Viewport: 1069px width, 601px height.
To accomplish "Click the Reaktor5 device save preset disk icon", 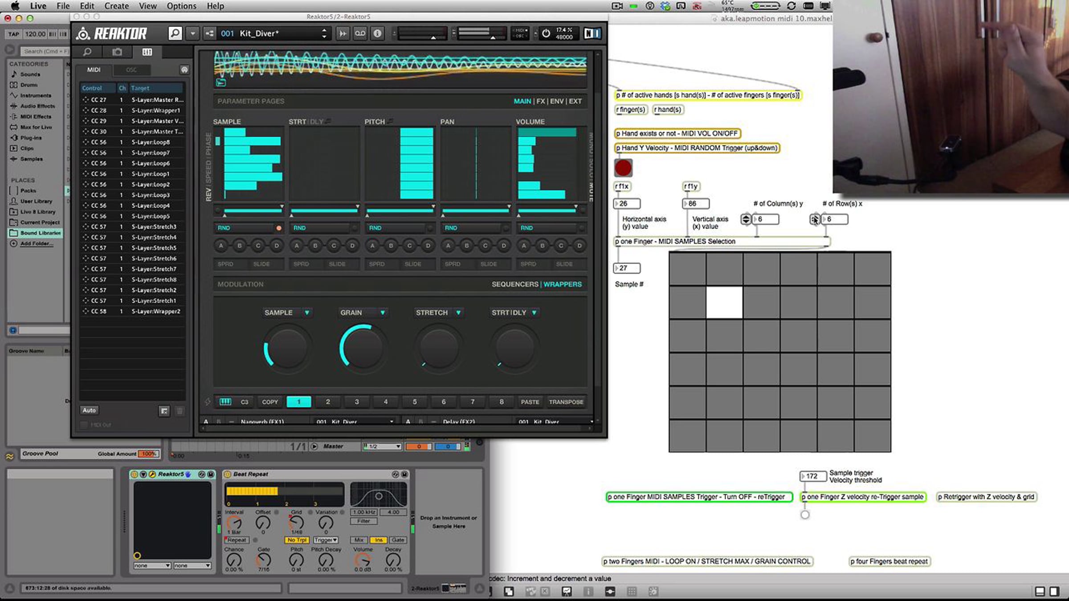I will pyautogui.click(x=211, y=475).
